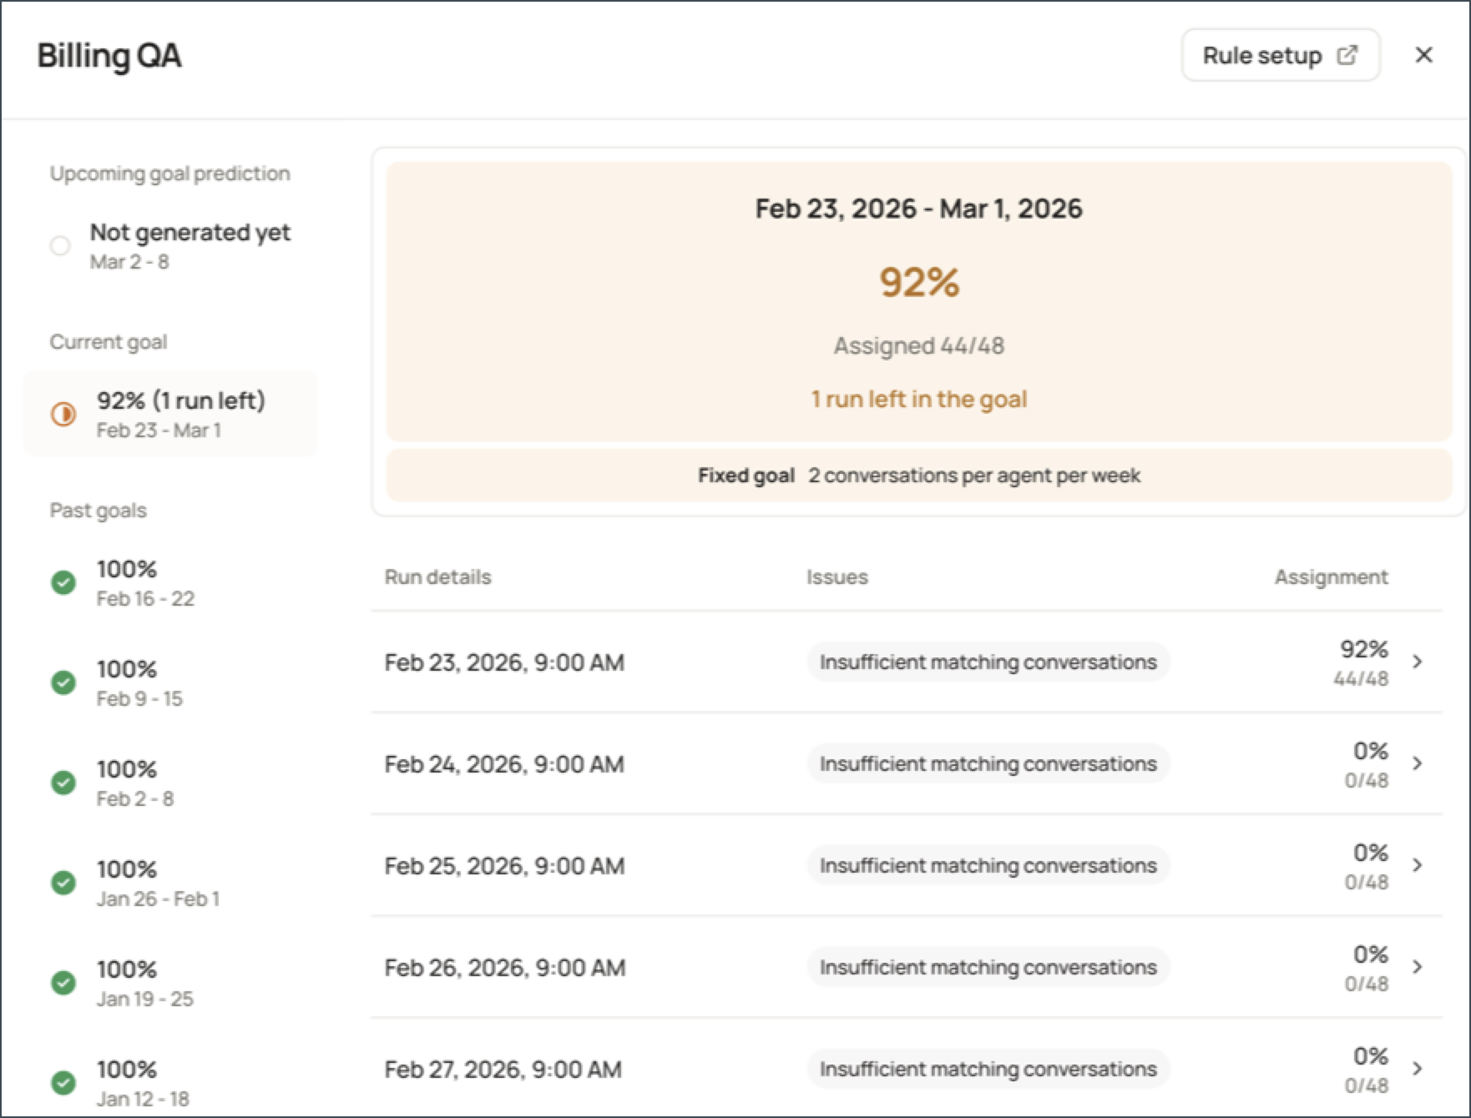Click green checkmark for Jan 19 - 25
This screenshot has width=1471, height=1118.
coord(63,983)
